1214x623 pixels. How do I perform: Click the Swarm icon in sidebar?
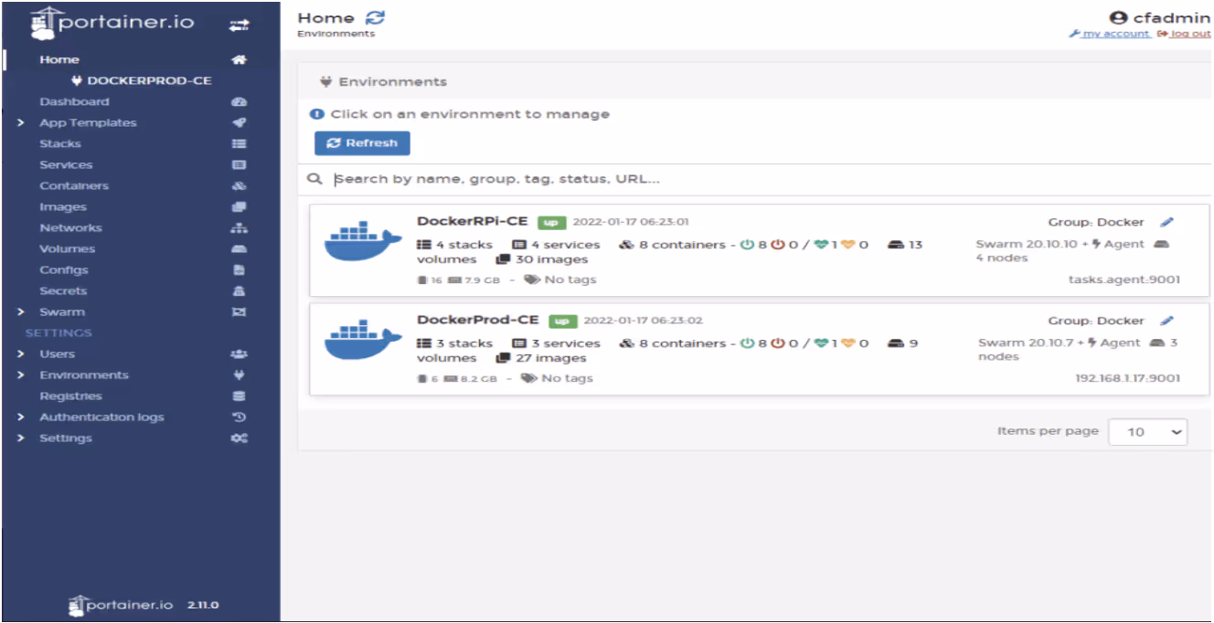pos(240,312)
